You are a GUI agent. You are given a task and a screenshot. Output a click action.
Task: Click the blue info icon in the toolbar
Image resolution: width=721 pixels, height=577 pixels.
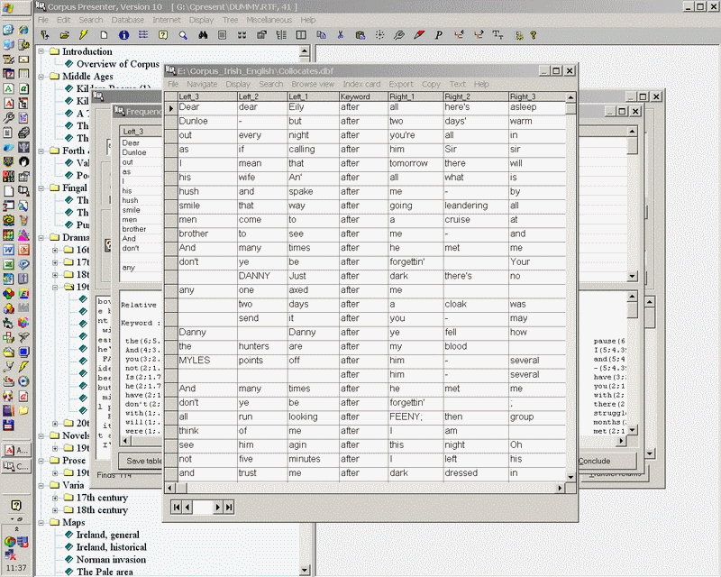tap(123, 35)
